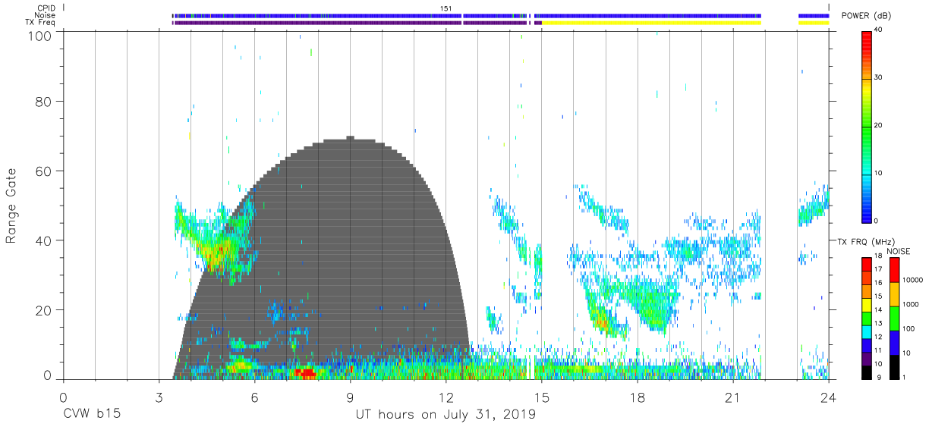The height and width of the screenshot is (430, 932).
Task: Click the red swatch in NOISE legend
Action: click(893, 270)
